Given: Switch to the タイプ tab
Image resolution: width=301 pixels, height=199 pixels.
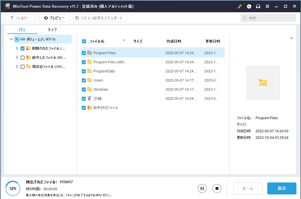Looking at the screenshot, I should [52, 30].
